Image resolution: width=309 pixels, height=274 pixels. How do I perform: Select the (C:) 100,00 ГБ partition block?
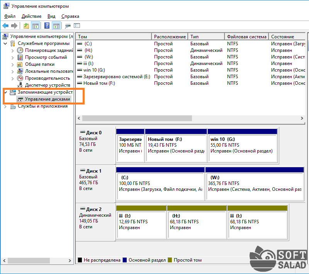160,184
